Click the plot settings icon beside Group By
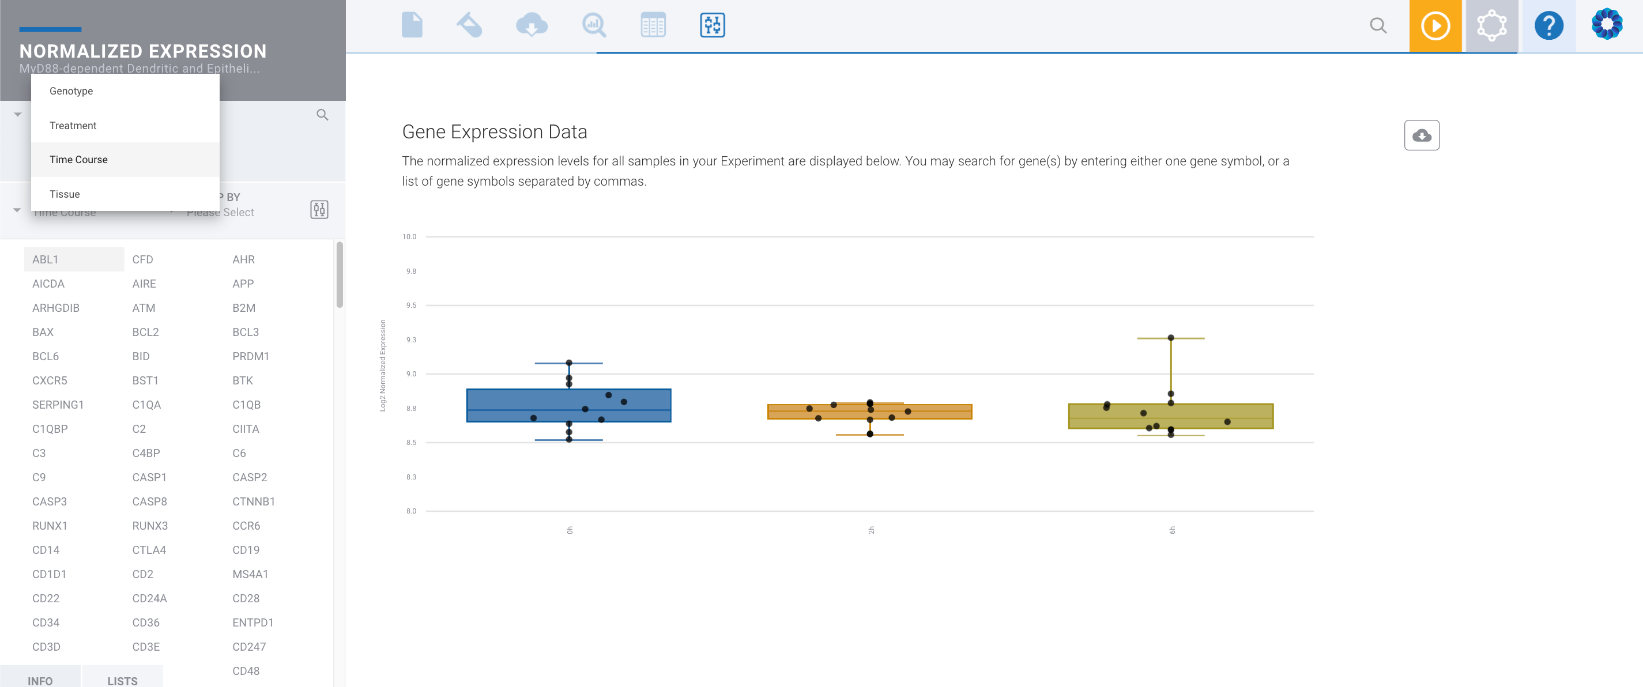This screenshot has width=1643, height=687. point(319,210)
